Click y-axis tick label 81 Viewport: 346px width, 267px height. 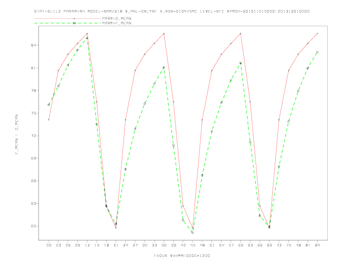[x=33, y=68]
